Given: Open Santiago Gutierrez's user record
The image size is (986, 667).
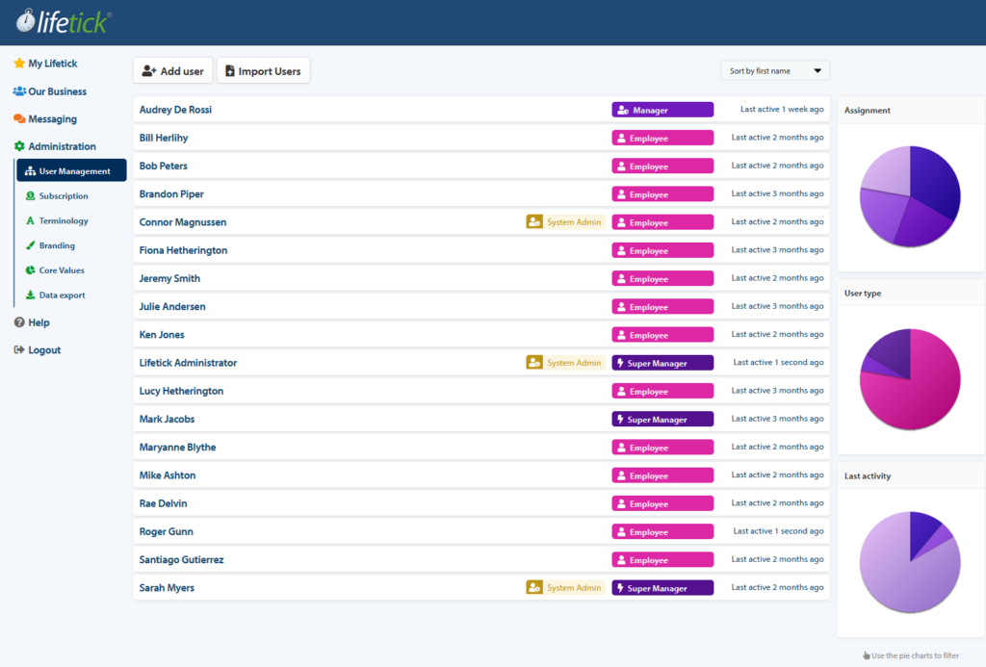Looking at the screenshot, I should [481, 559].
